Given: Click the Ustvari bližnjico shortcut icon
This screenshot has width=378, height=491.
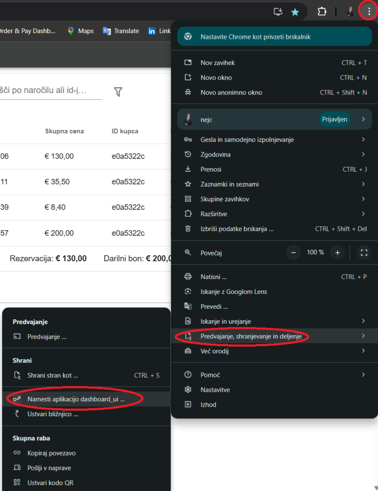Looking at the screenshot, I should tap(17, 414).
